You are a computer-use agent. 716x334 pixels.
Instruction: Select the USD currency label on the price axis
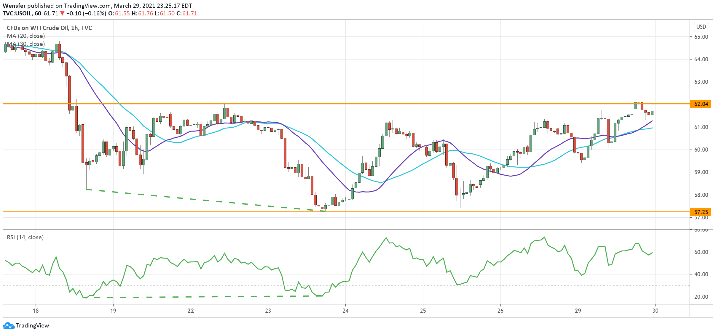701,27
